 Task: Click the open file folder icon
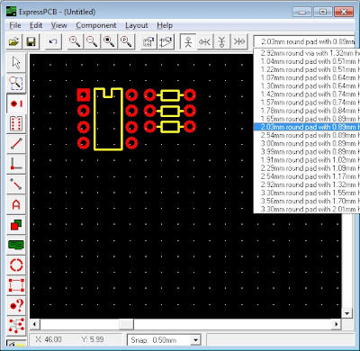point(13,41)
